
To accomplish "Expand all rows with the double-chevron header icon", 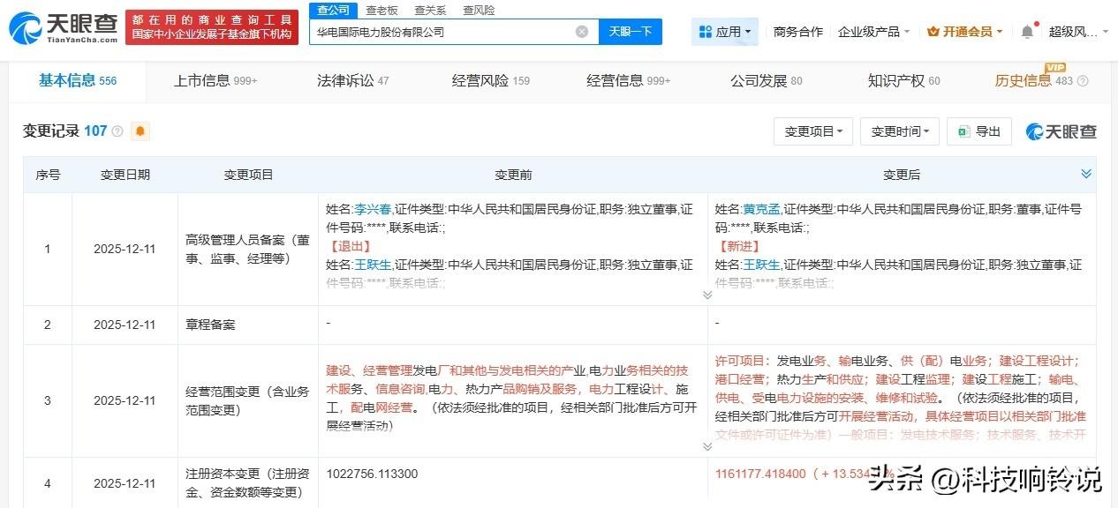I will 1085,174.
